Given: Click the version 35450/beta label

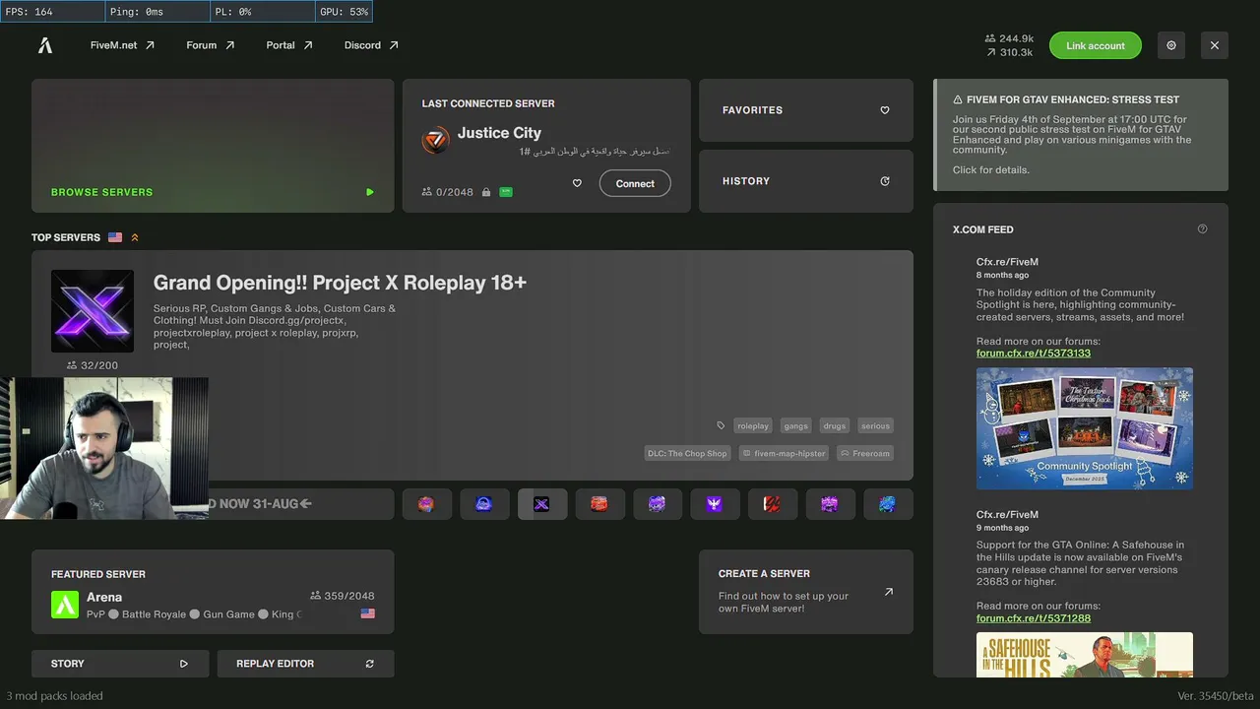Looking at the screenshot, I should coord(1216,696).
